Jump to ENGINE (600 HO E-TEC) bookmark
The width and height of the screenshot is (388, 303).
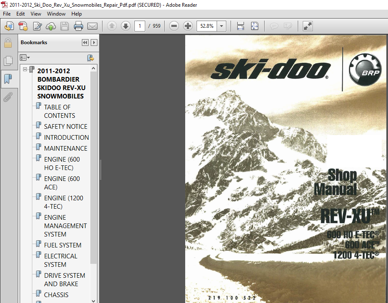(62, 163)
